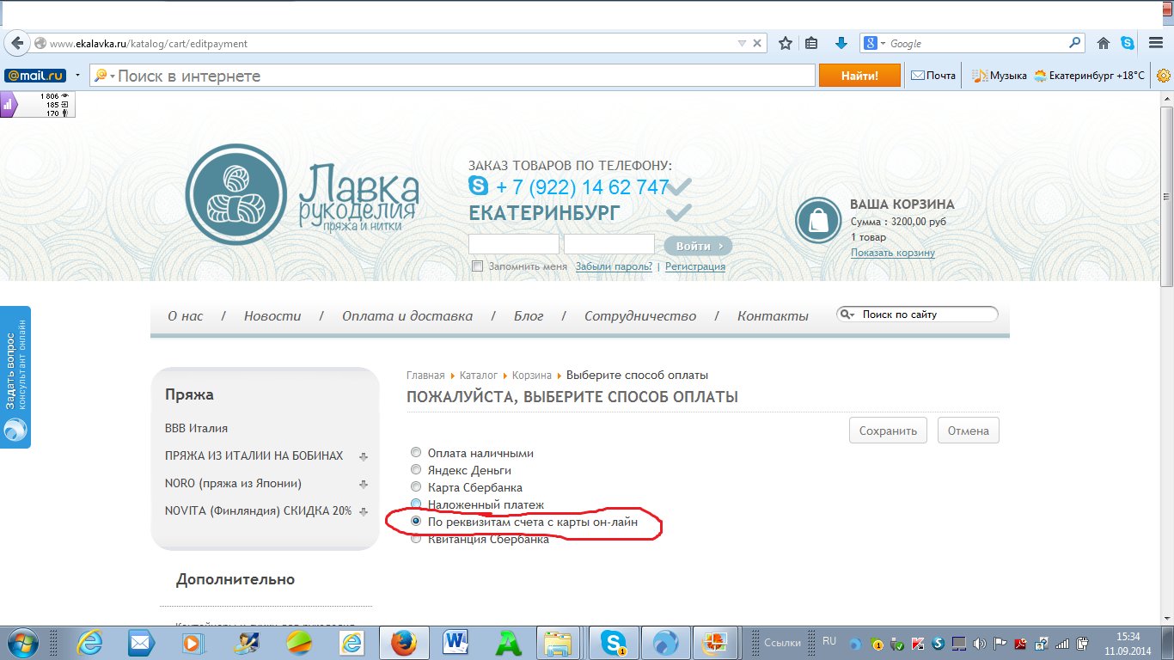Open Skype from the taskbar
Image resolution: width=1174 pixels, height=660 pixels.
pyautogui.click(x=614, y=643)
